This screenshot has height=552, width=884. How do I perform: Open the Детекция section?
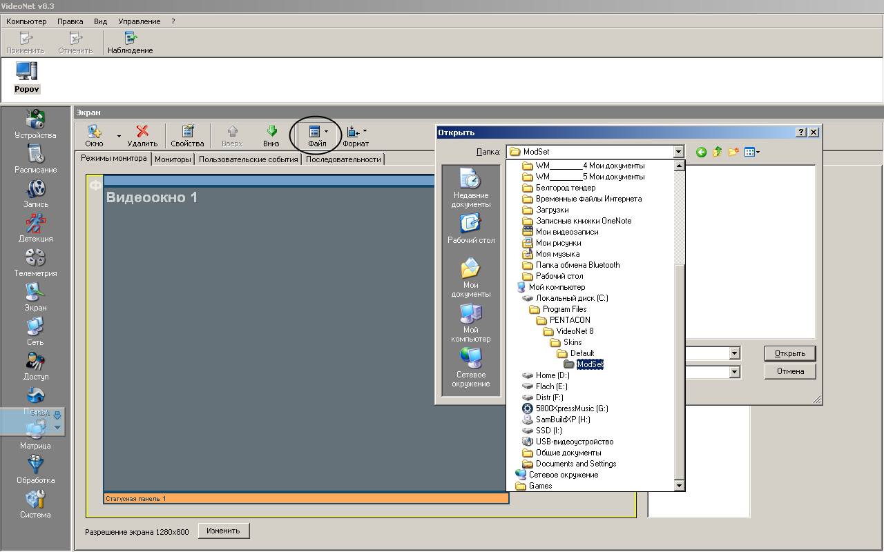(x=35, y=228)
